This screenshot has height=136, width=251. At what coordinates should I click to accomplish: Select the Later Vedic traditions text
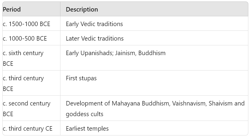tap(95, 39)
